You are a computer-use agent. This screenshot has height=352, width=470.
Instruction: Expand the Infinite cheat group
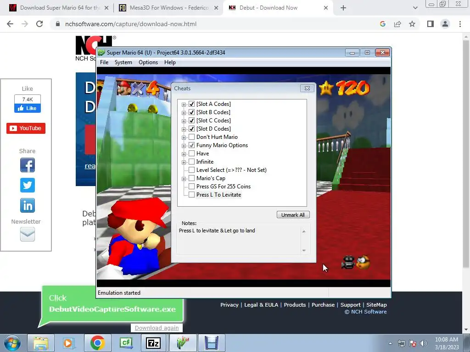[x=184, y=162]
